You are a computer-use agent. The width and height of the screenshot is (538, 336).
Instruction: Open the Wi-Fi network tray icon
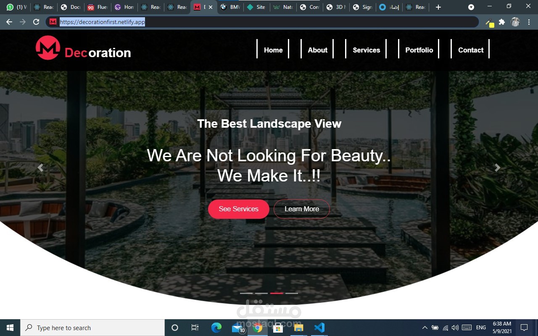click(x=446, y=328)
